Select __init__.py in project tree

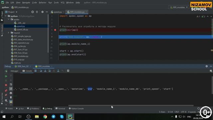pos(21,23)
